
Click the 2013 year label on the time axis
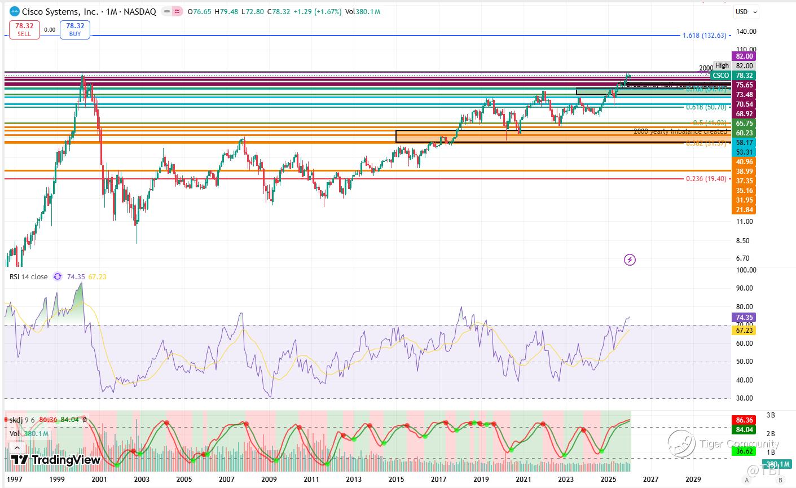click(x=353, y=480)
